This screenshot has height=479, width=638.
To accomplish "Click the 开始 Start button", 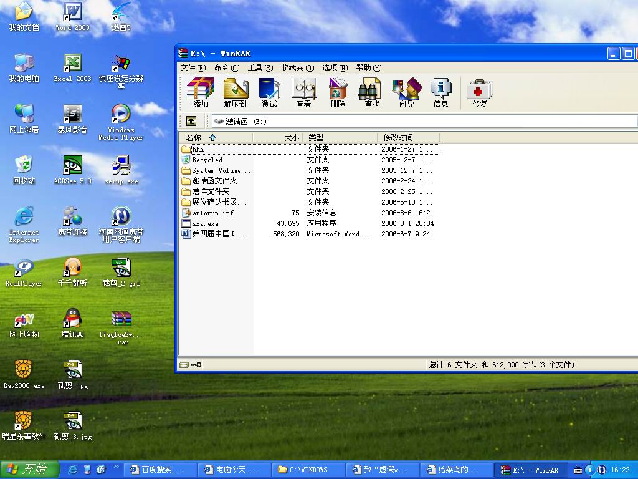I will pyautogui.click(x=29, y=470).
